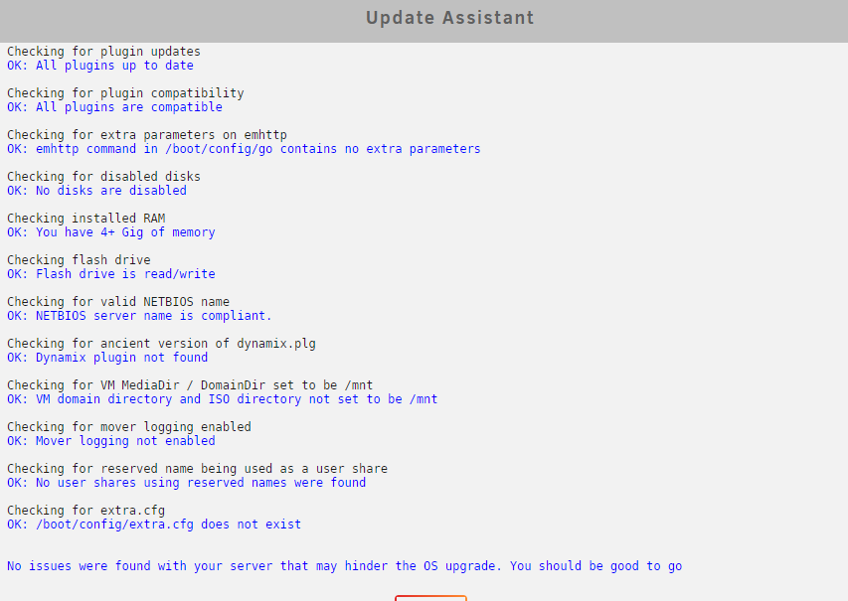848x601 pixels.
Task: Click 'Checking installed RAM' line
Action: (85, 218)
